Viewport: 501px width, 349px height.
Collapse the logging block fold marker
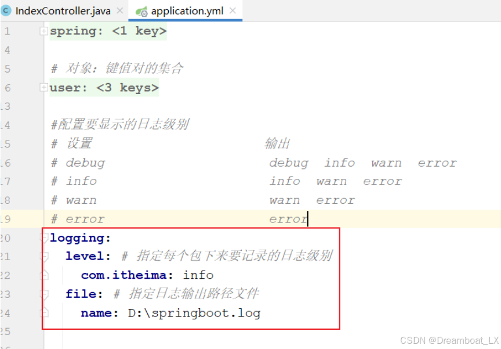[x=44, y=238]
